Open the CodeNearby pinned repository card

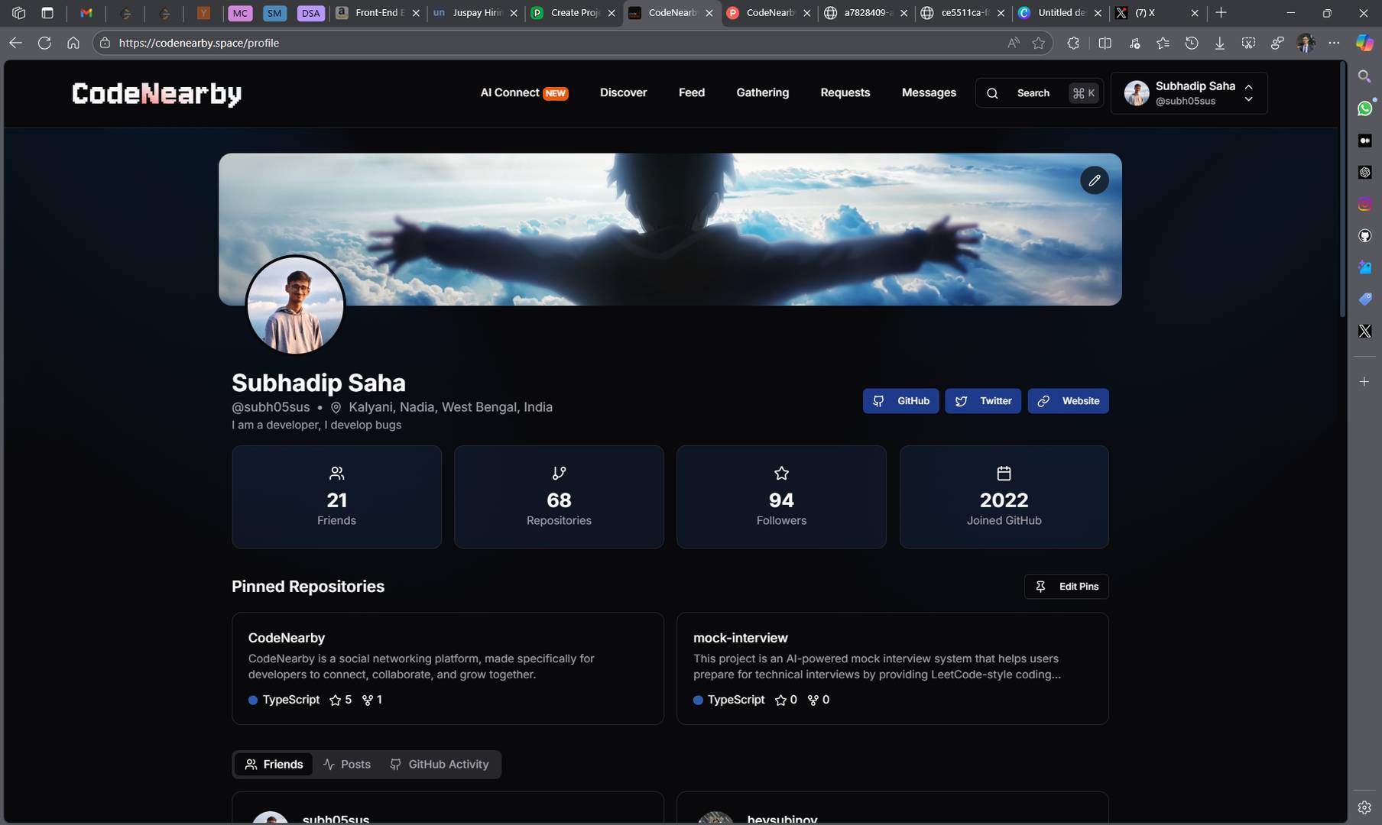[x=447, y=668]
